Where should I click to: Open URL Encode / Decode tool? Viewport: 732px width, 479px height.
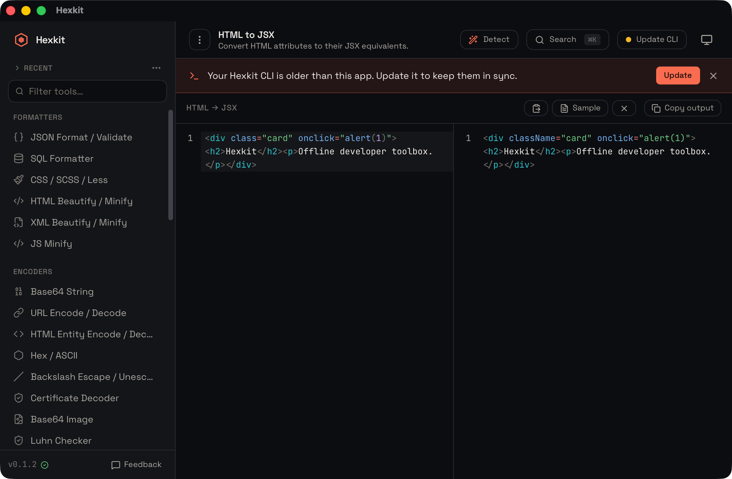coord(88,313)
